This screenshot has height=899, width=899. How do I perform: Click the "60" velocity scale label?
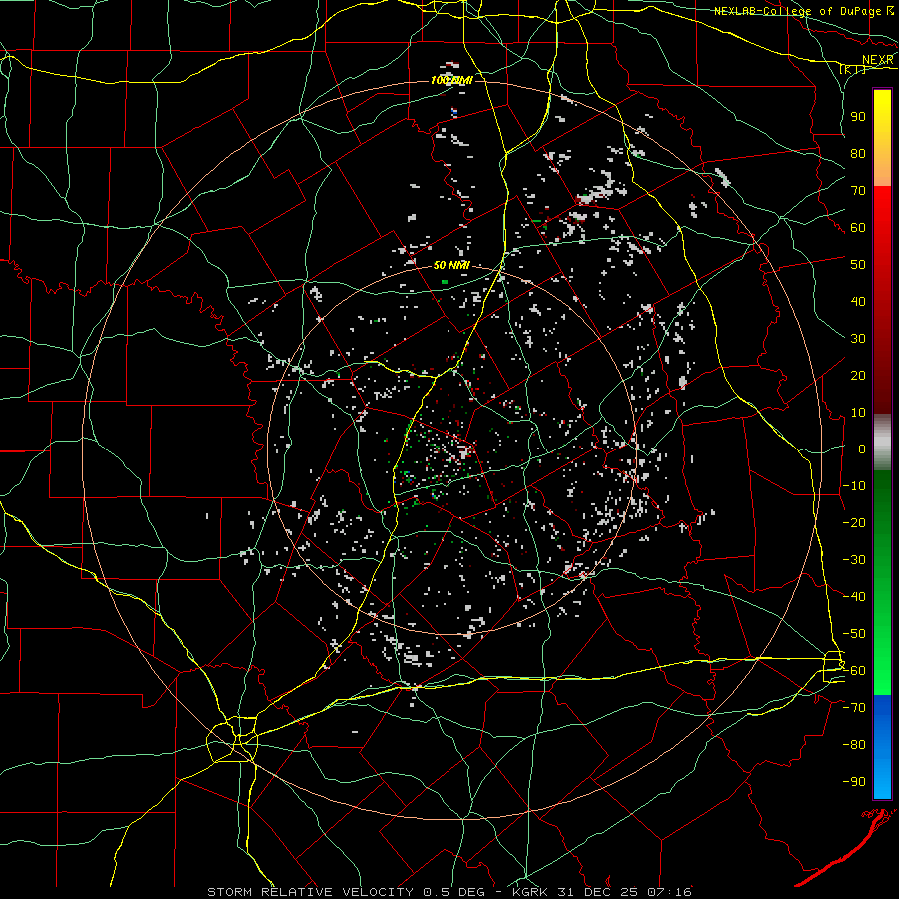point(858,228)
